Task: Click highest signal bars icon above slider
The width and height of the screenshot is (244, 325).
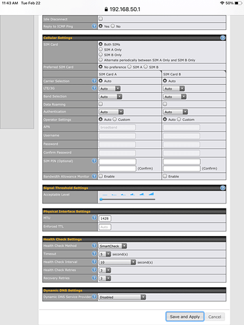Action: [151, 194]
